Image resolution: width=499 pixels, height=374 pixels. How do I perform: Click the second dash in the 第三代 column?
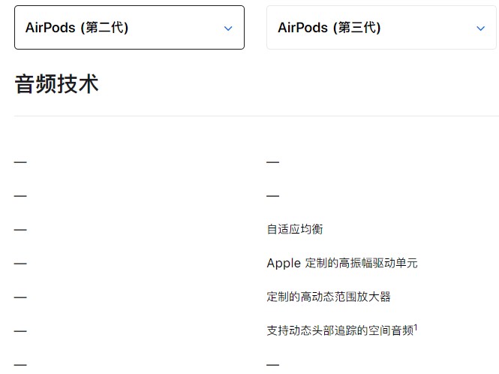pyautogui.click(x=272, y=196)
